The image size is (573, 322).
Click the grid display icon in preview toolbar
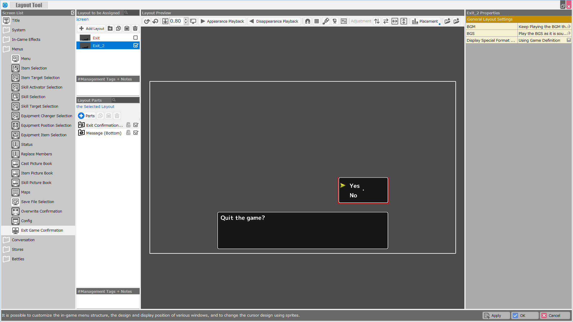click(x=317, y=21)
